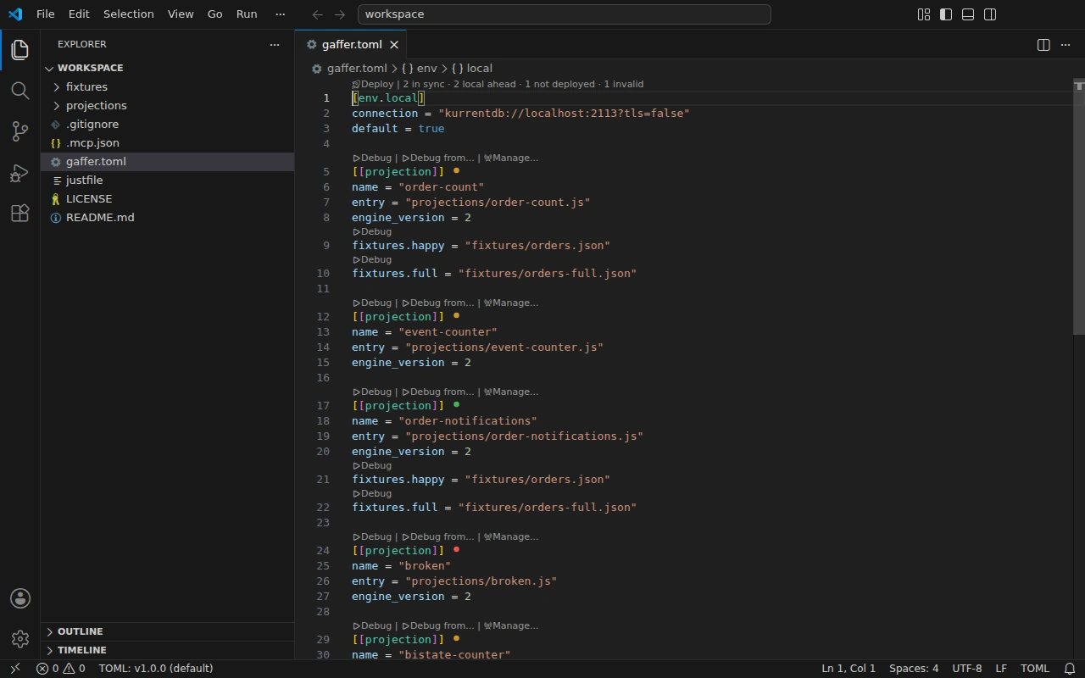Show more menu items ellipsis
This screenshot has height=678, width=1085.
(281, 14)
